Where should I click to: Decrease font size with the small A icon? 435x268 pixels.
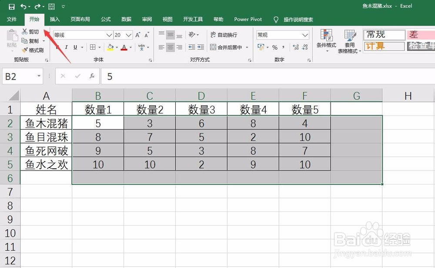point(147,35)
